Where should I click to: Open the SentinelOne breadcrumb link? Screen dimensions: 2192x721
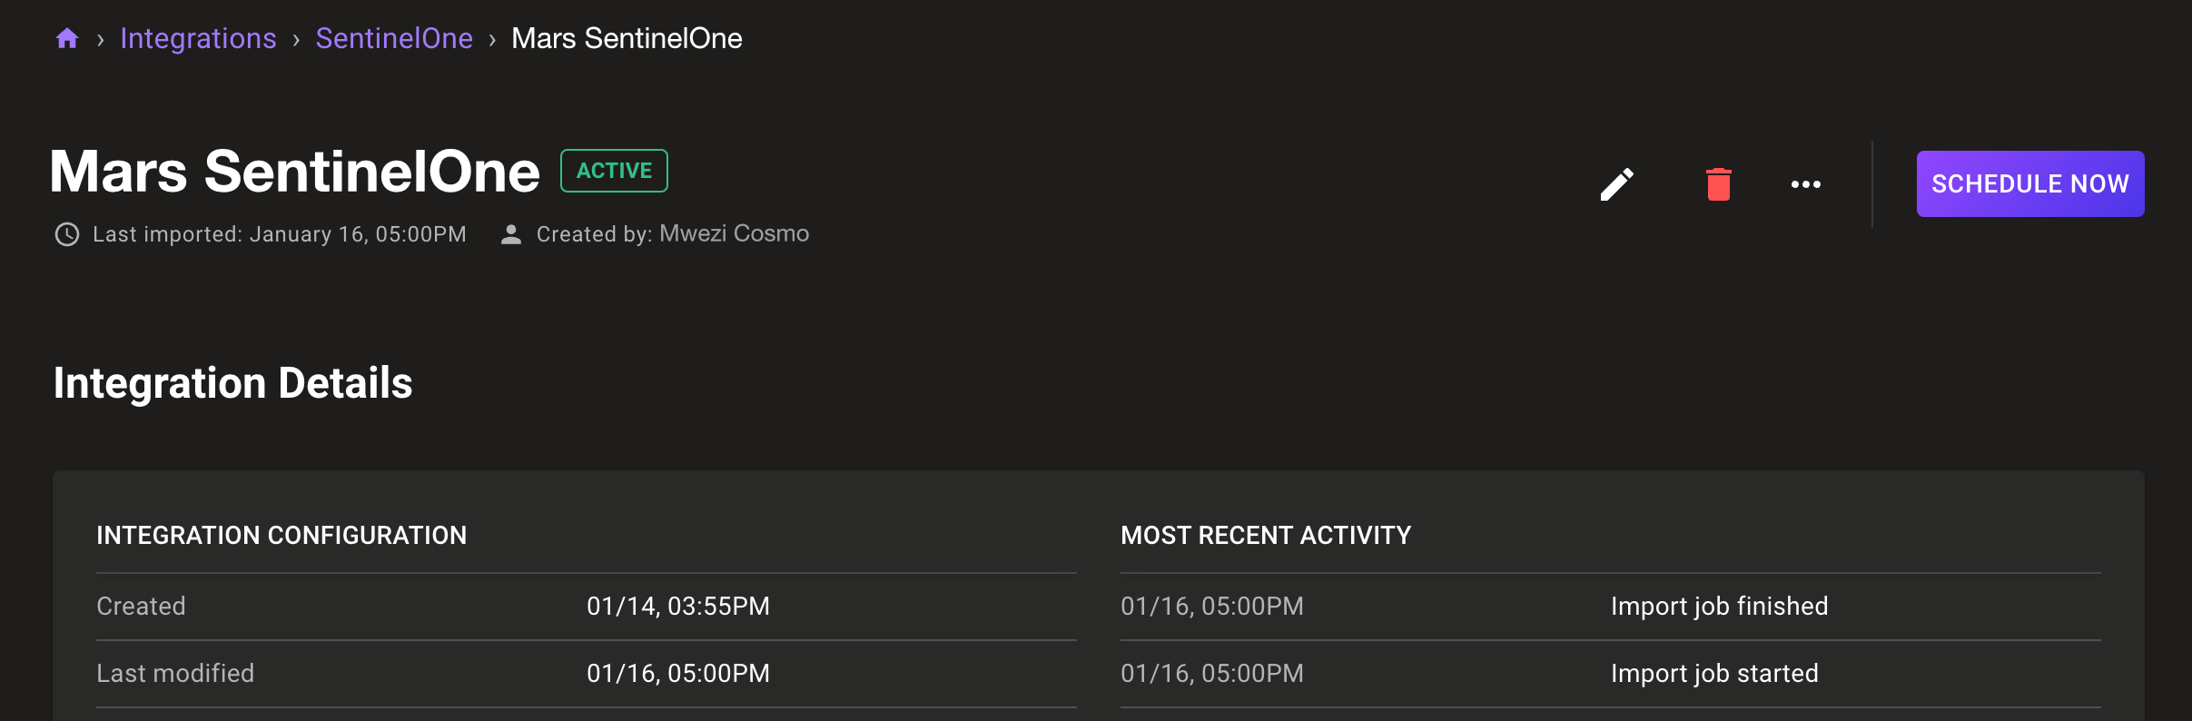tap(394, 38)
